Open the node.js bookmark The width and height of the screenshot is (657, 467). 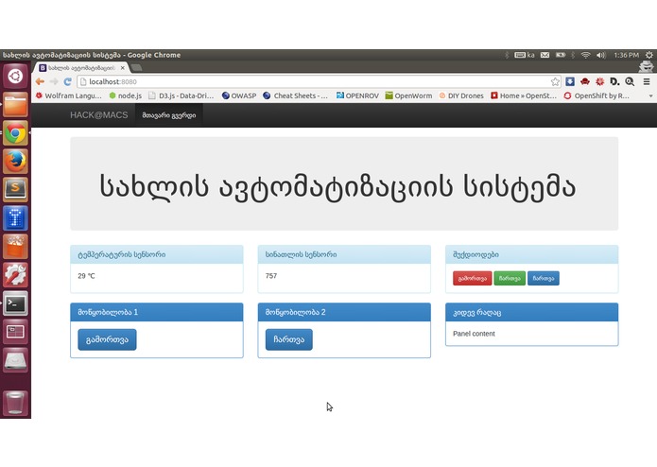[x=126, y=95]
